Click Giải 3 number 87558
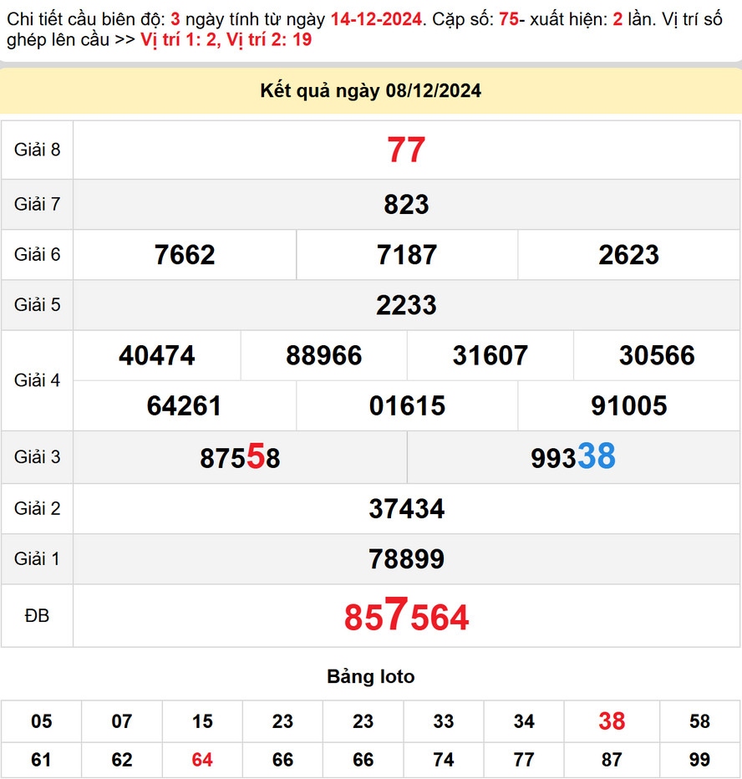 click(x=240, y=457)
